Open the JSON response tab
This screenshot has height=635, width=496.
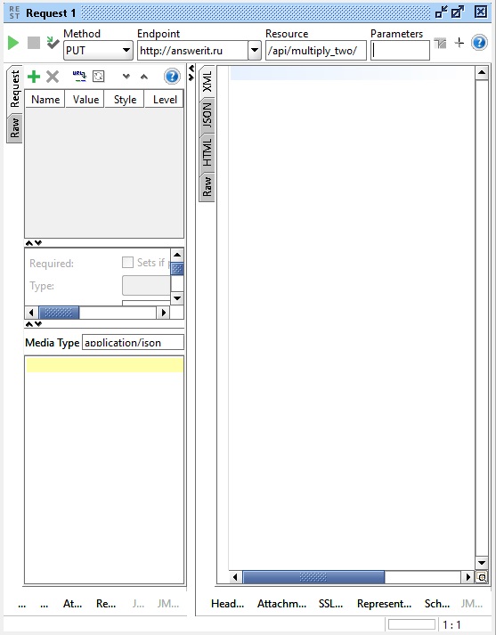(x=207, y=115)
